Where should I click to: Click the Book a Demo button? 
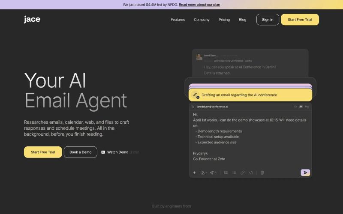(81, 152)
